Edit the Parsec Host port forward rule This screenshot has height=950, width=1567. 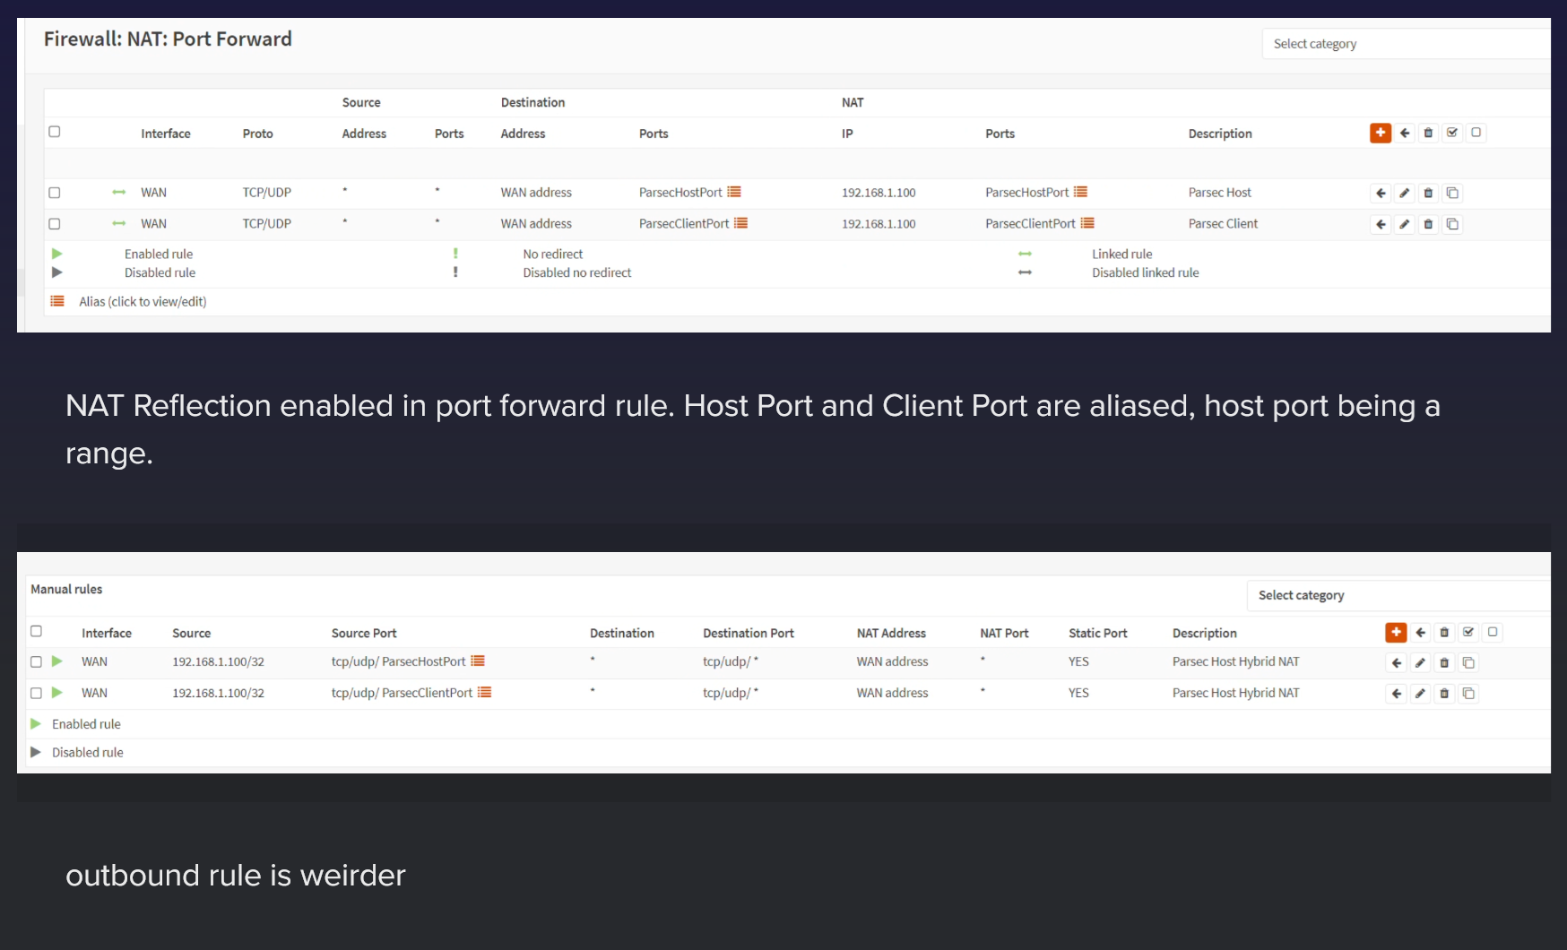point(1405,193)
